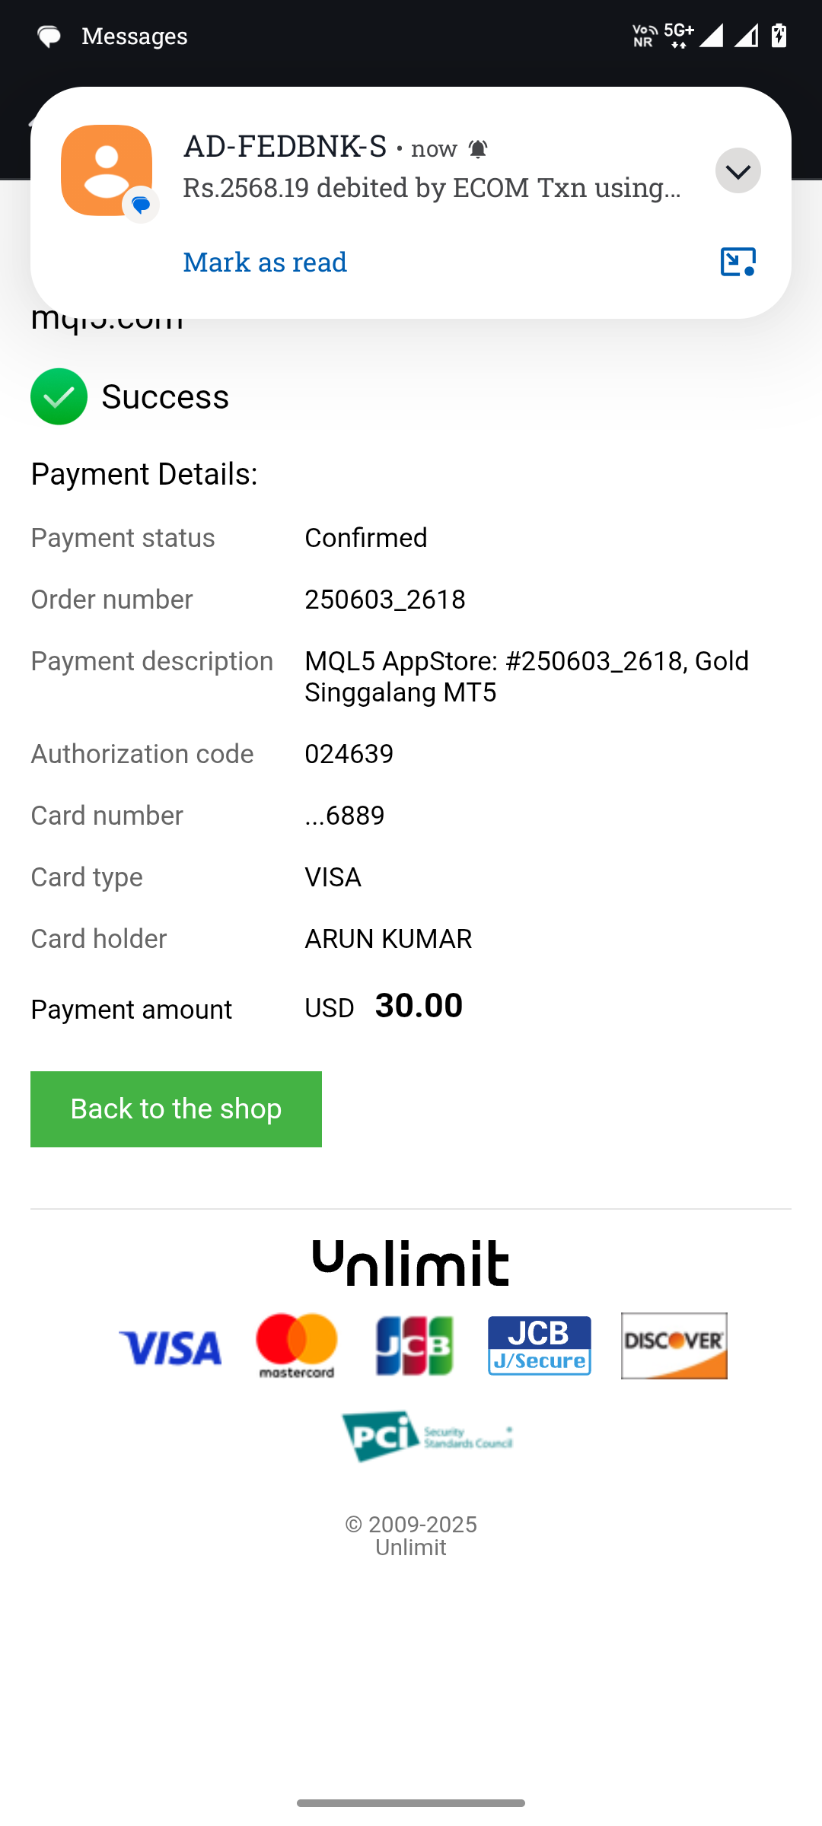Expand the AD-FEDBNK-S notification chevron
Viewport: 822px width, 1826px height.
coord(738,170)
